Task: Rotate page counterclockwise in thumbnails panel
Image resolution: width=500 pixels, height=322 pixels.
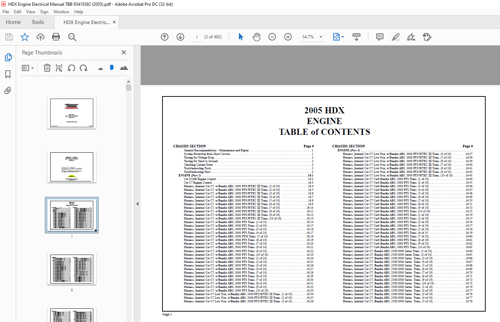Action: click(71, 68)
